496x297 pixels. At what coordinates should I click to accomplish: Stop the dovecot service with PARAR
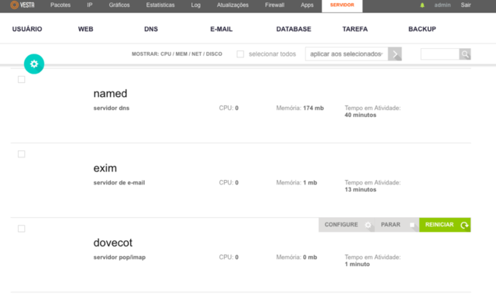coord(397,225)
